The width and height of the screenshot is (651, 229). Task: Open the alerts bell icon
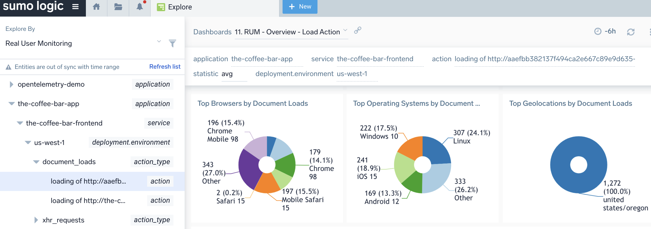coord(140,7)
